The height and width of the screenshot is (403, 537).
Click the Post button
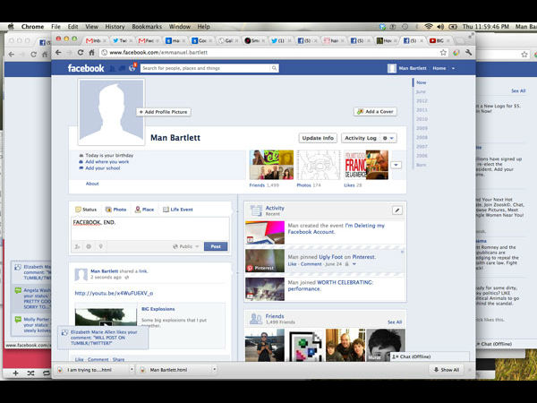tap(216, 246)
